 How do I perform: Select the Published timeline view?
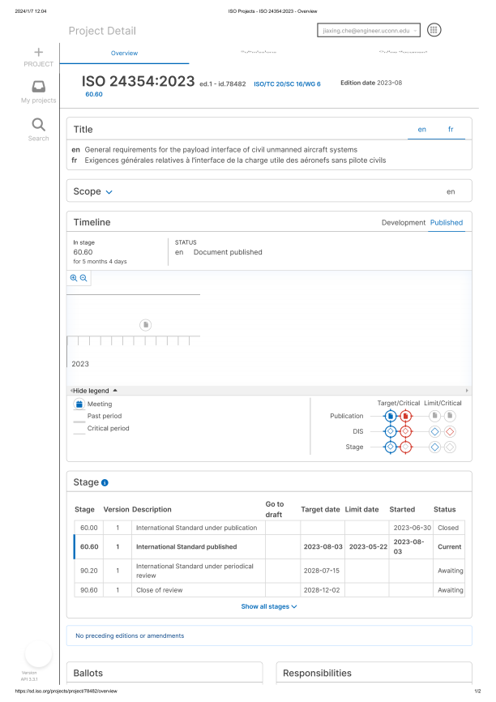(x=447, y=222)
